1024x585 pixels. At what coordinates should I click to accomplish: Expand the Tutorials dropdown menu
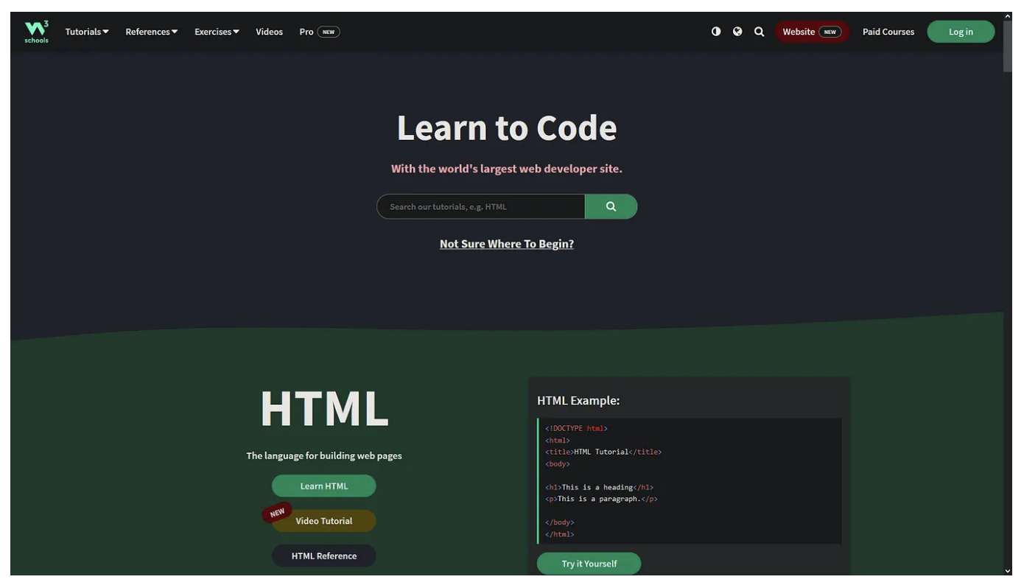point(87,32)
